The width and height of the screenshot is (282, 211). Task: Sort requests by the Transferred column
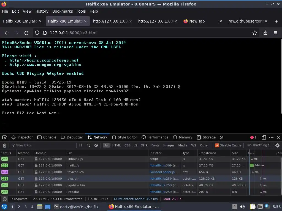(x=214, y=153)
